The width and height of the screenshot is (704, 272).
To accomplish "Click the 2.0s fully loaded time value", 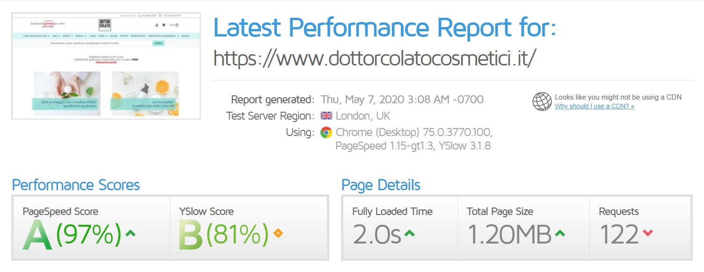I will tap(377, 235).
